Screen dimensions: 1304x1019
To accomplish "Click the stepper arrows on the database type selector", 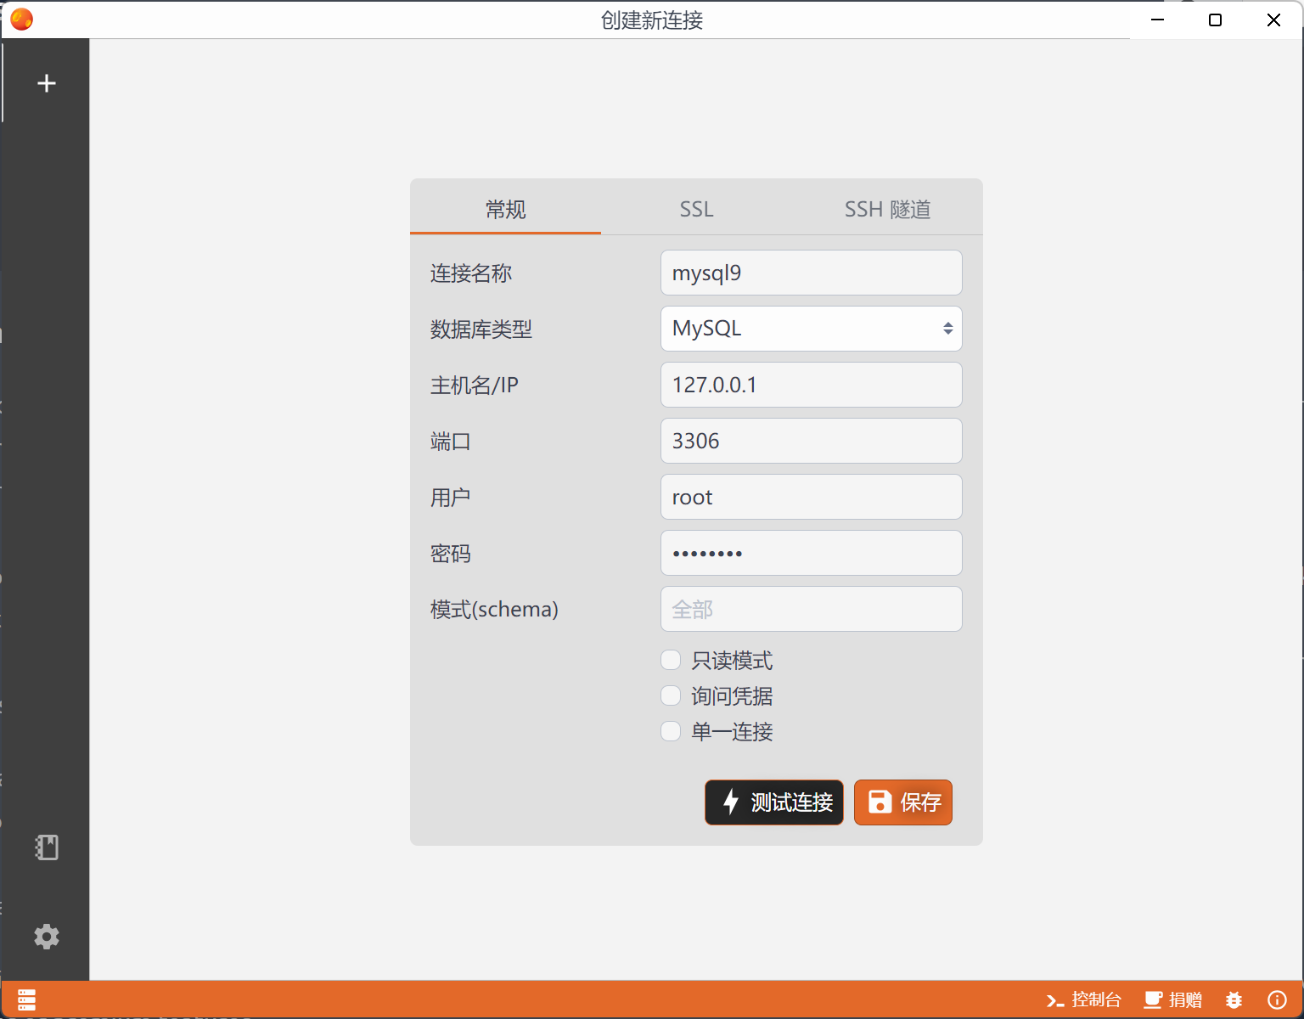I will pos(948,329).
